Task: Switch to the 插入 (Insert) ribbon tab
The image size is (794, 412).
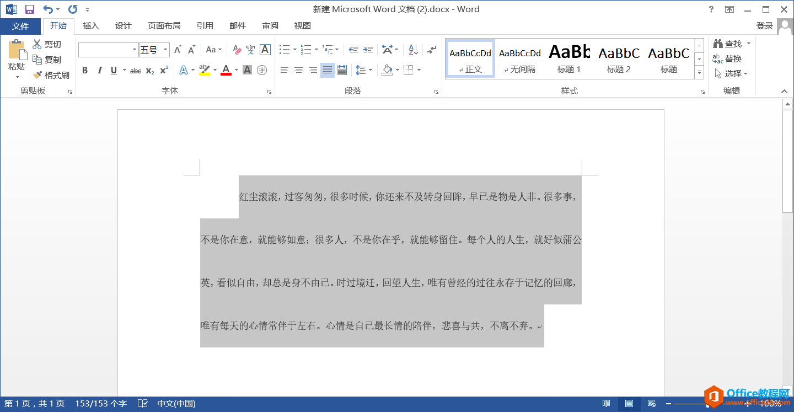Action: [89, 25]
